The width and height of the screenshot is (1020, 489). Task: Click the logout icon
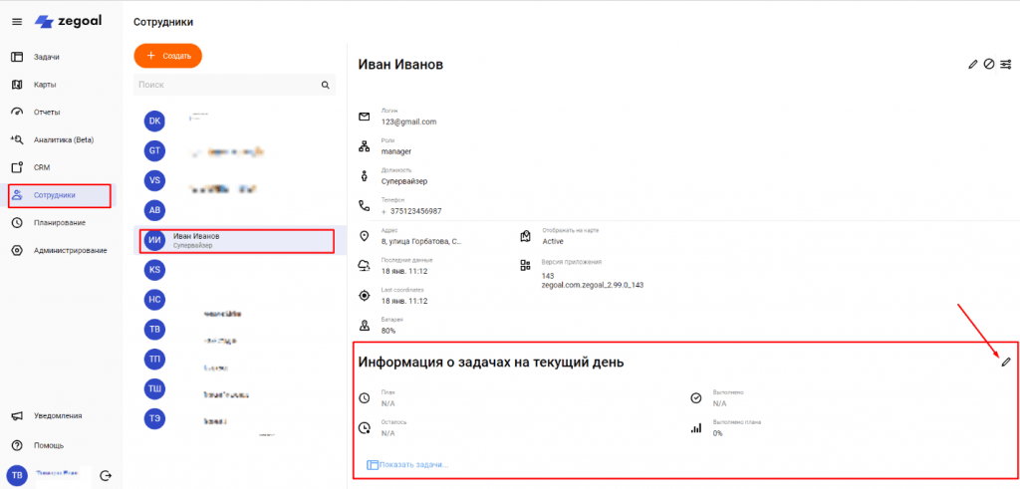(106, 474)
